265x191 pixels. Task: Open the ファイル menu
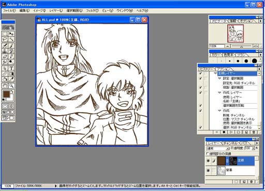tap(9, 10)
